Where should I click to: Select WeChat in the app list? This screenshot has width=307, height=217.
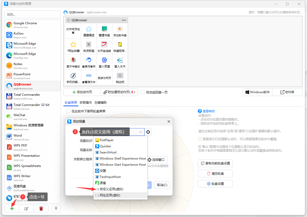pyautogui.click(x=33, y=117)
